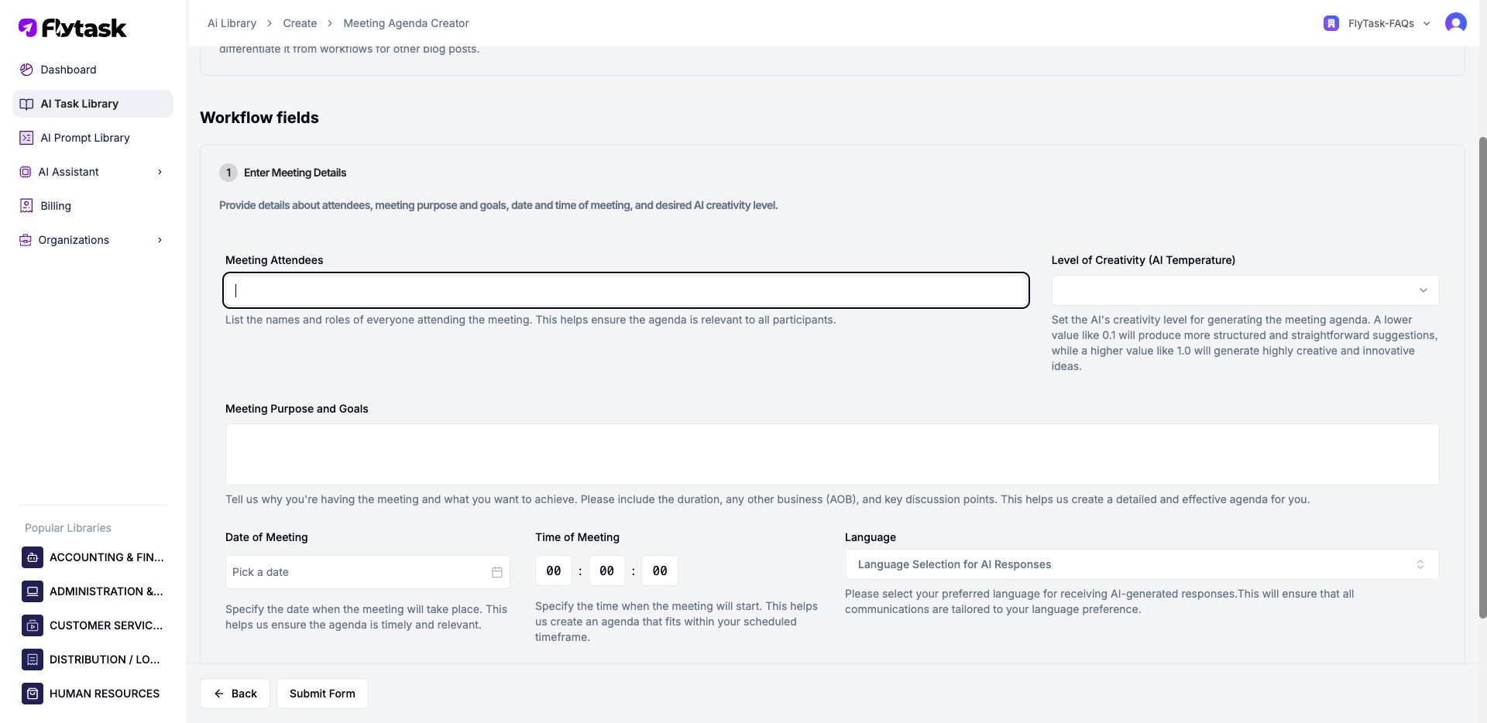Click Meeting Agenda Creator breadcrumb
The image size is (1487, 723).
click(x=406, y=23)
